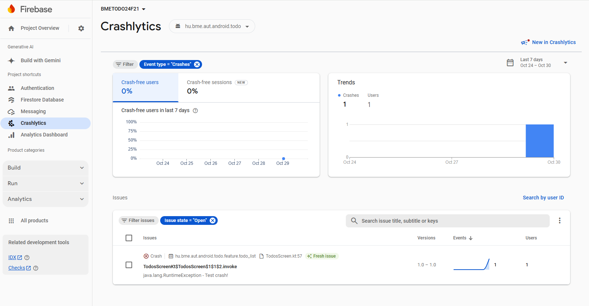Open help tooltip for crash-free users chart
The height and width of the screenshot is (306, 589).
[195, 111]
